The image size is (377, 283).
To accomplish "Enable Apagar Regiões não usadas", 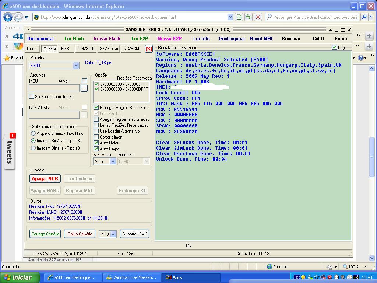I will (x=96, y=119).
